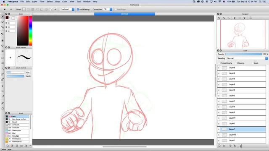Click the flip view icon in Navigator
Image resolution: width=269 pixels, height=151 pixels.
(x=251, y=18)
